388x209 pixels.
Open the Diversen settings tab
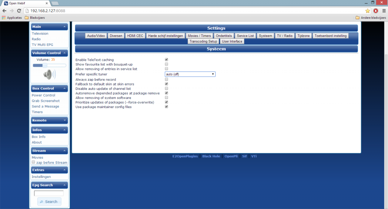coord(116,36)
